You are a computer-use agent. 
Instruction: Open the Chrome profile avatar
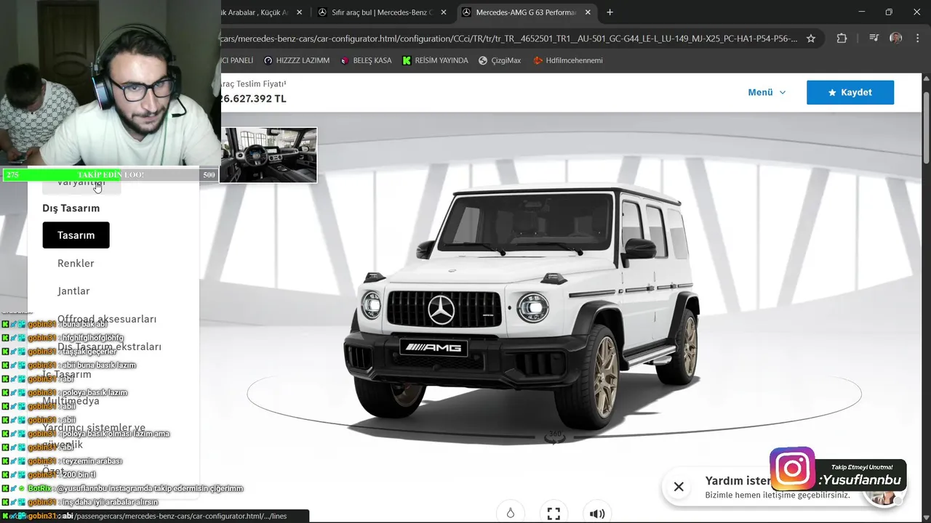[896, 38]
